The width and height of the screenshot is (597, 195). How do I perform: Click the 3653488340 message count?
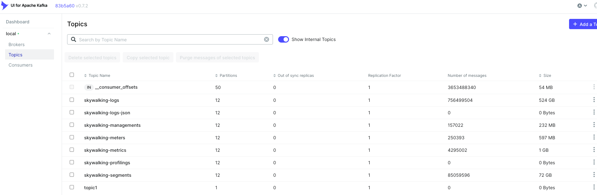pyautogui.click(x=462, y=87)
